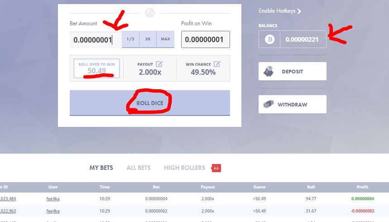
Task: Focus the Bet Amount input field
Action: coord(95,39)
